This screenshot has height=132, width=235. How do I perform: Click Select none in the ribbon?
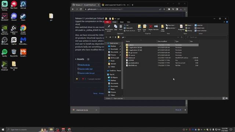coord(199,28)
